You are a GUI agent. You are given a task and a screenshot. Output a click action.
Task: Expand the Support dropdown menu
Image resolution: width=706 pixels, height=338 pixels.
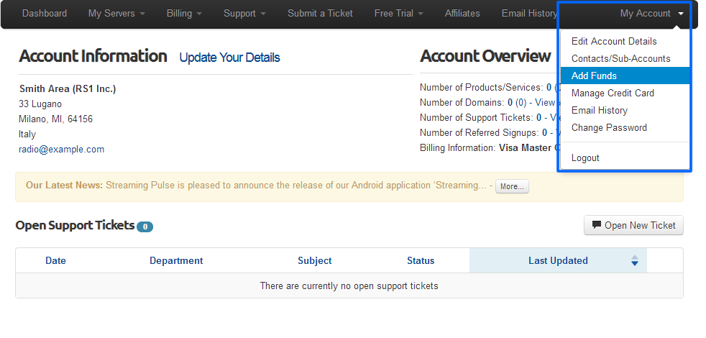(244, 14)
